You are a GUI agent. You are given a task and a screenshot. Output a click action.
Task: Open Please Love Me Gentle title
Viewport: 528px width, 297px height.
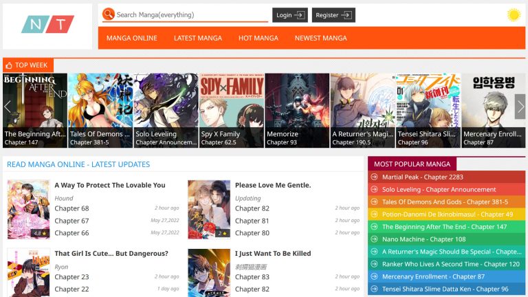[x=273, y=185]
